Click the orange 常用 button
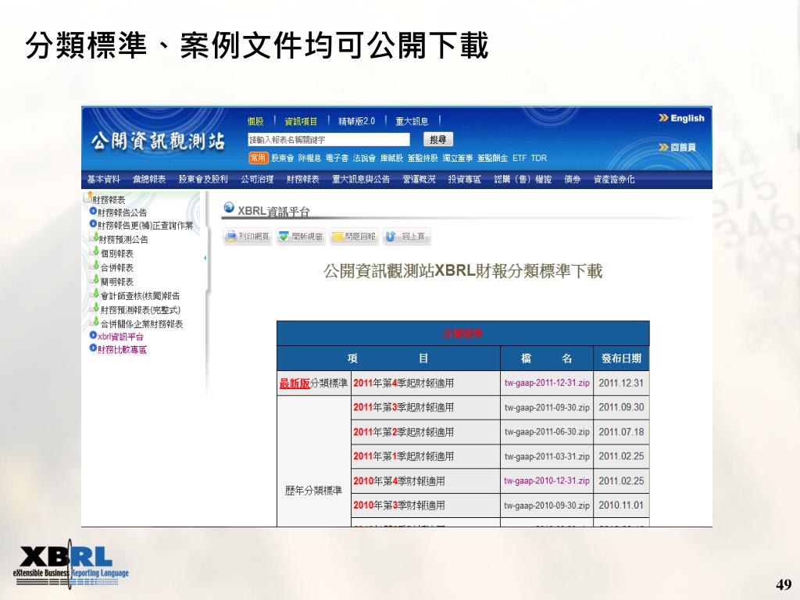This screenshot has width=800, height=600. tap(258, 158)
